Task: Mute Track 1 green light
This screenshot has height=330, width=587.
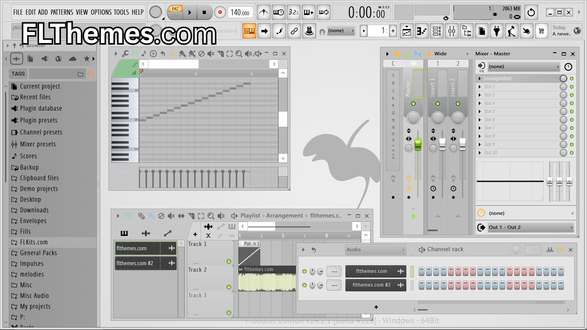Action: pyautogui.click(x=229, y=261)
